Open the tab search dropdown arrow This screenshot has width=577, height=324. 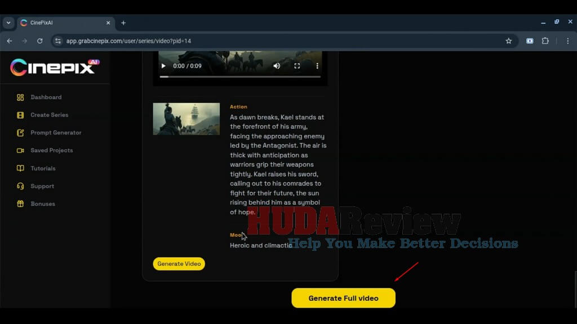[x=8, y=22]
